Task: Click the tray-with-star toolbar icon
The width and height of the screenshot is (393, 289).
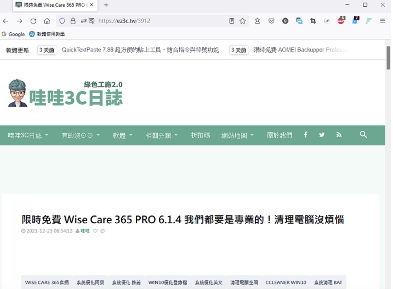Action: (x=257, y=21)
